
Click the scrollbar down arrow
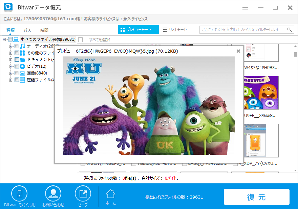295,171
